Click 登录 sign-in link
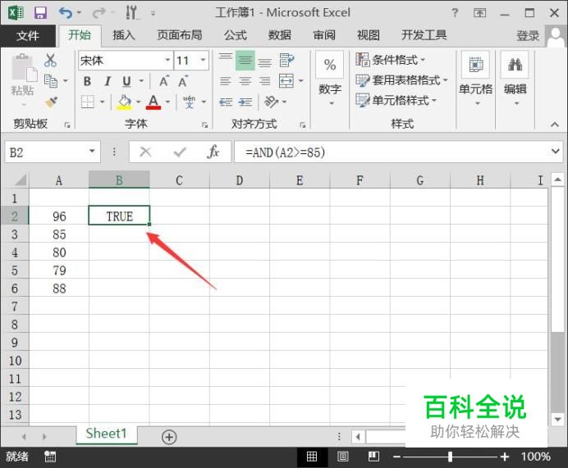The width and height of the screenshot is (568, 468). point(528,36)
